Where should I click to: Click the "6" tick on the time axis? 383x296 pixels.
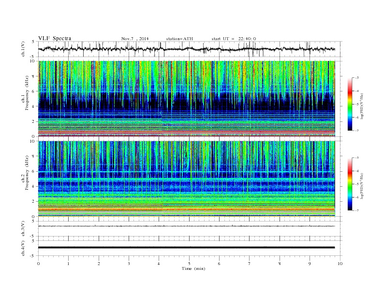pyautogui.click(x=219, y=264)
